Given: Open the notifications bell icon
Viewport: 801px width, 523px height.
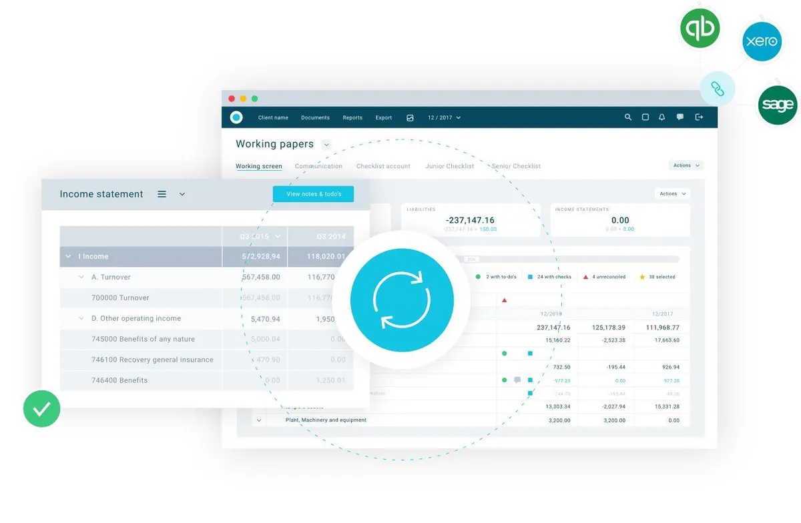Looking at the screenshot, I should [x=662, y=117].
